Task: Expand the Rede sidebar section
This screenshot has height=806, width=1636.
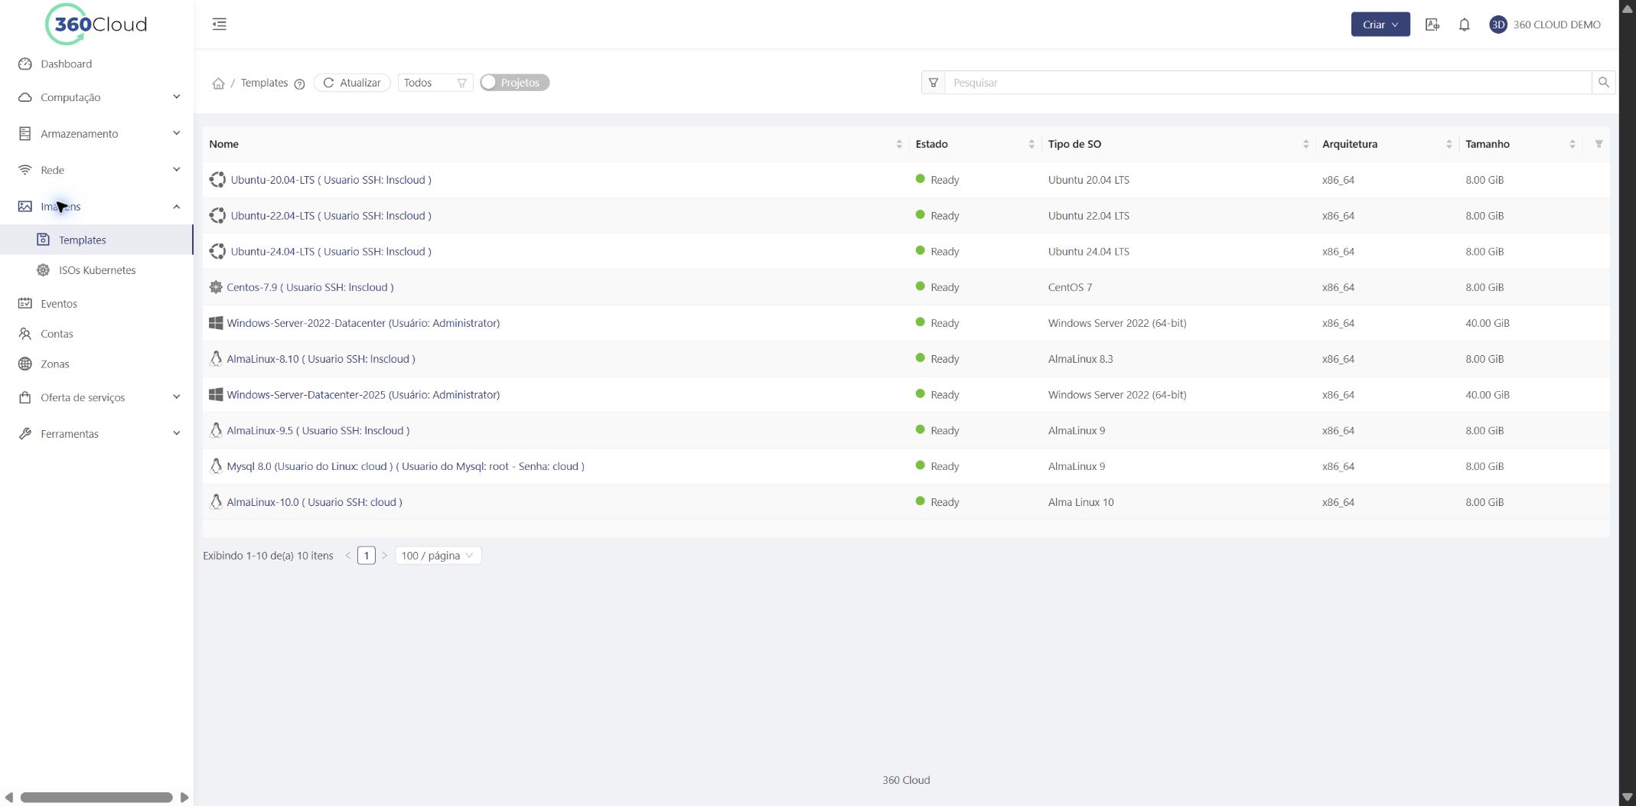Action: (x=96, y=170)
